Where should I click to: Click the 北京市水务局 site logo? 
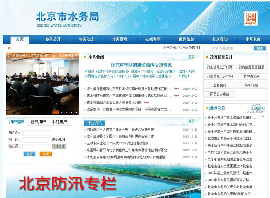[67, 19]
